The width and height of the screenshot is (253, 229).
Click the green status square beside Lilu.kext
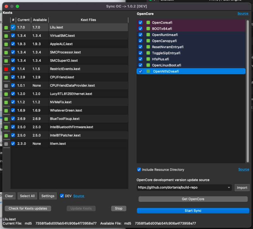coord(6,28)
